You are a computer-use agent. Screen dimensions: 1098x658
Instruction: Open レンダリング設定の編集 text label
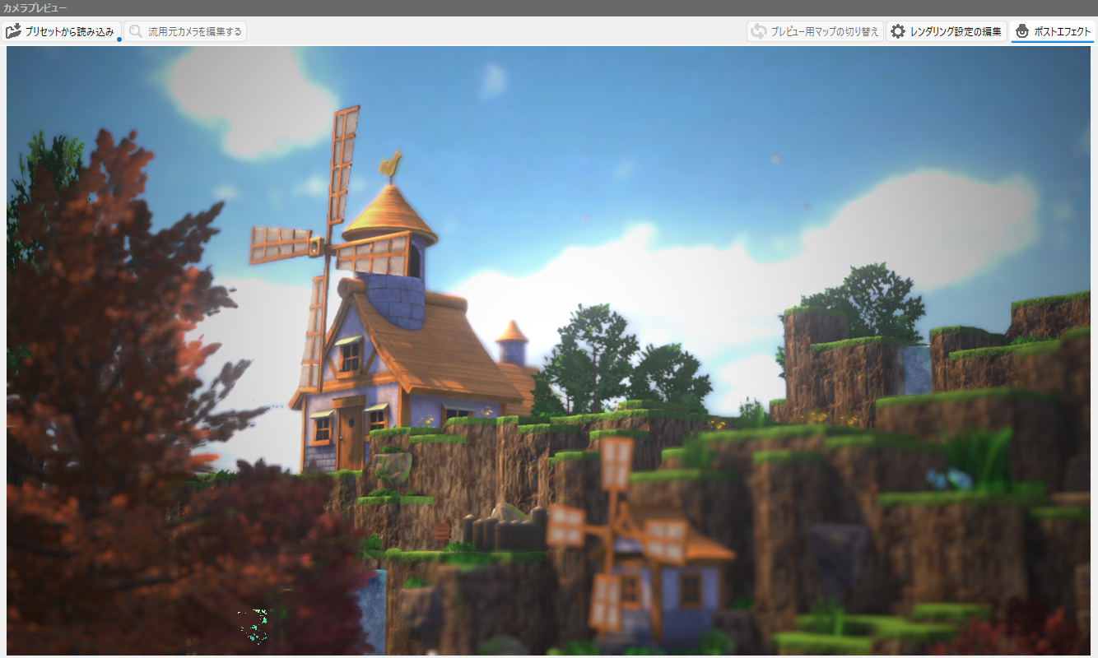point(956,31)
